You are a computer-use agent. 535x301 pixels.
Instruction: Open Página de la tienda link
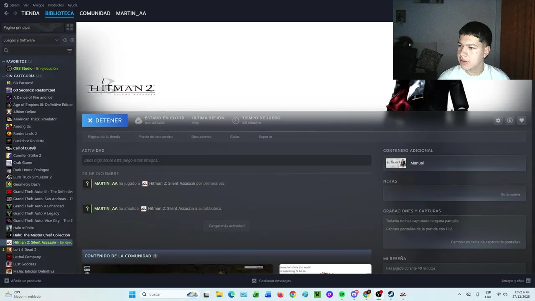[104, 137]
